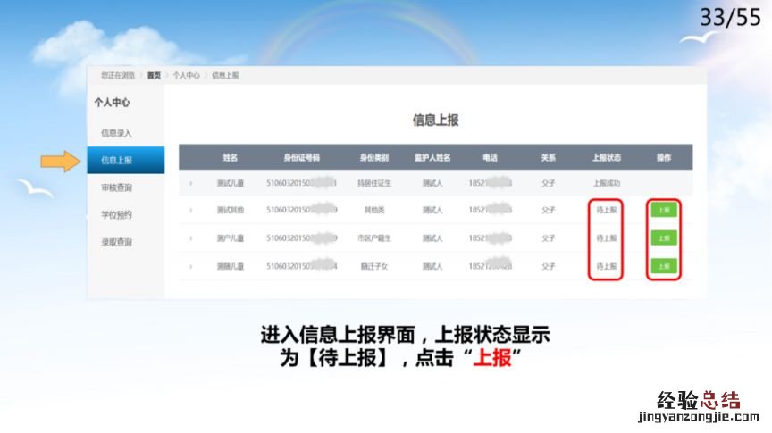Click the 市区户籍生 category cell
Screen dimensions: 772x433
[x=374, y=238]
